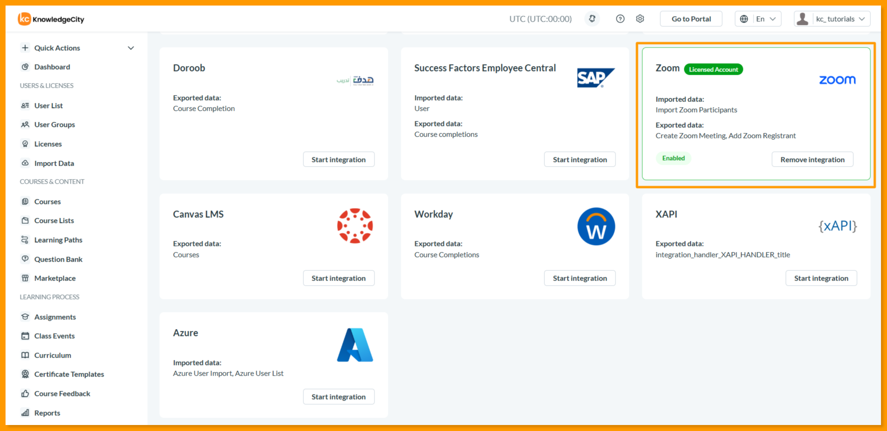The width and height of the screenshot is (887, 431).
Task: Open User List in sidebar
Action: tap(48, 106)
